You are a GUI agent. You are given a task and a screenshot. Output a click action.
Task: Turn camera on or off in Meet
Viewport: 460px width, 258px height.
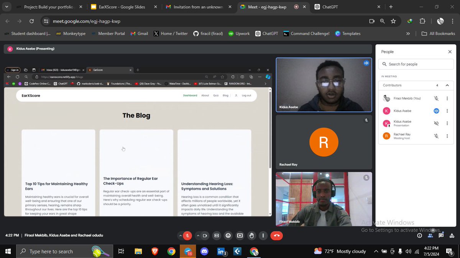tap(205, 236)
